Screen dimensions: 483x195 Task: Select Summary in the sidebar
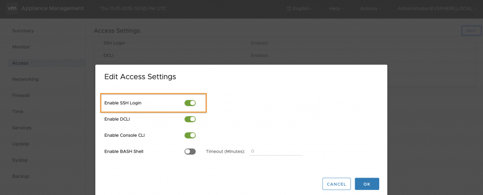[x=23, y=31]
